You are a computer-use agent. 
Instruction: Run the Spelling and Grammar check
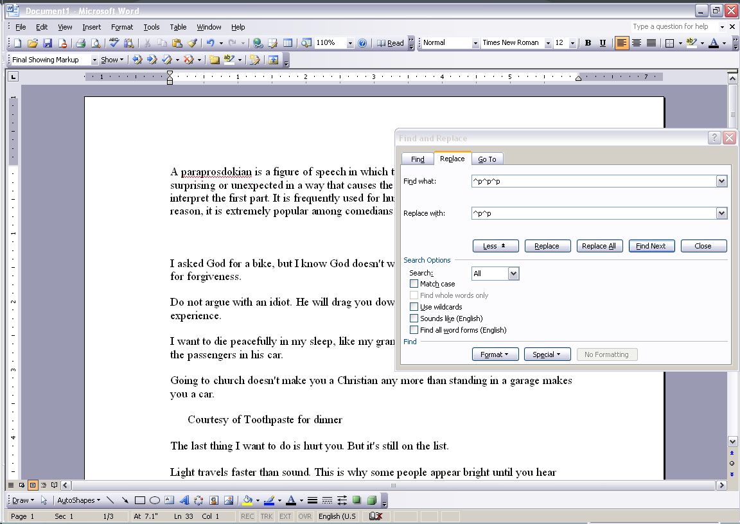click(114, 42)
